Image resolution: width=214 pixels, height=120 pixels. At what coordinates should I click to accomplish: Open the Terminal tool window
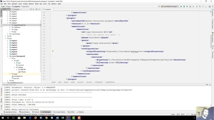point(36,112)
